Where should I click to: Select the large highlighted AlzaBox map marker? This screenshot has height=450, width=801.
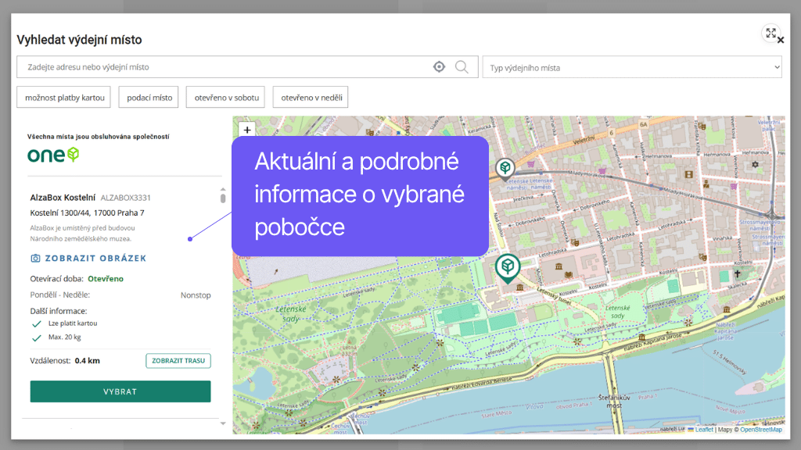[508, 266]
